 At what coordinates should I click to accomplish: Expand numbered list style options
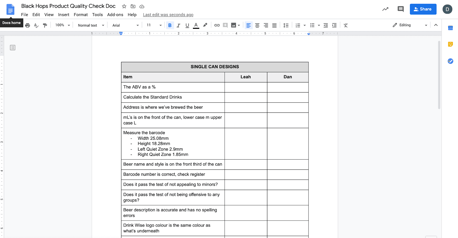[305, 25]
